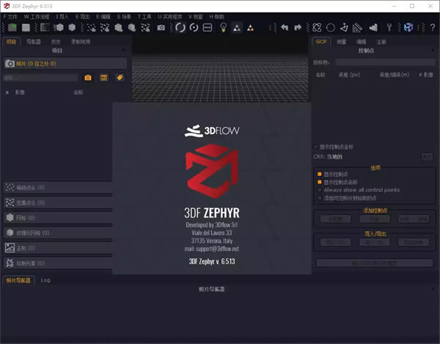Click the wide button at bottom of 控制点 panel
The width and height of the screenshot is (440, 344).
point(375,263)
